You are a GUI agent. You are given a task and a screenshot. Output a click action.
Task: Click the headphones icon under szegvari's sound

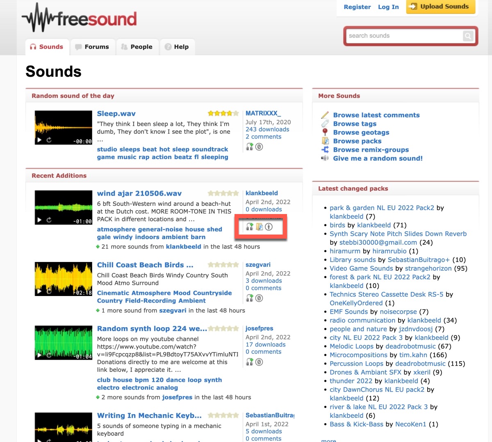pyautogui.click(x=250, y=298)
